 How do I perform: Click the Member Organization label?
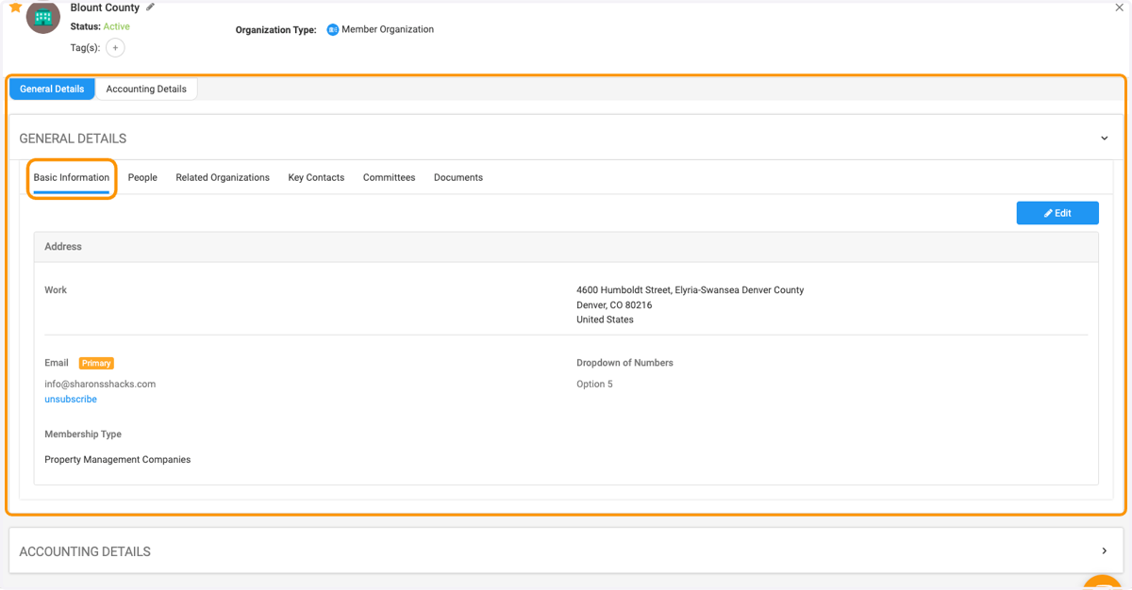[388, 29]
